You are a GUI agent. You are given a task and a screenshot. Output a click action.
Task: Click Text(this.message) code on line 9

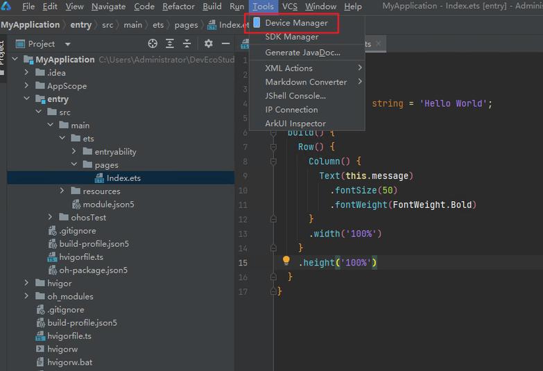(366, 176)
